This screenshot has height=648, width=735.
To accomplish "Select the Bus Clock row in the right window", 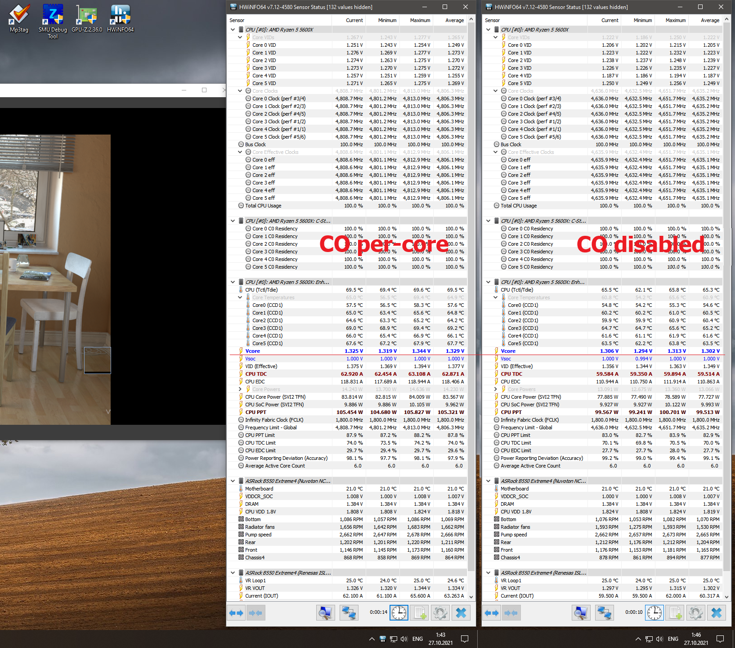I will click(603, 144).
